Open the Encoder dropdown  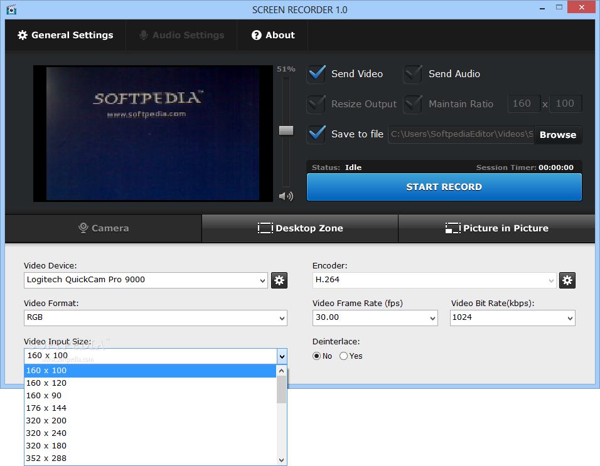click(434, 280)
